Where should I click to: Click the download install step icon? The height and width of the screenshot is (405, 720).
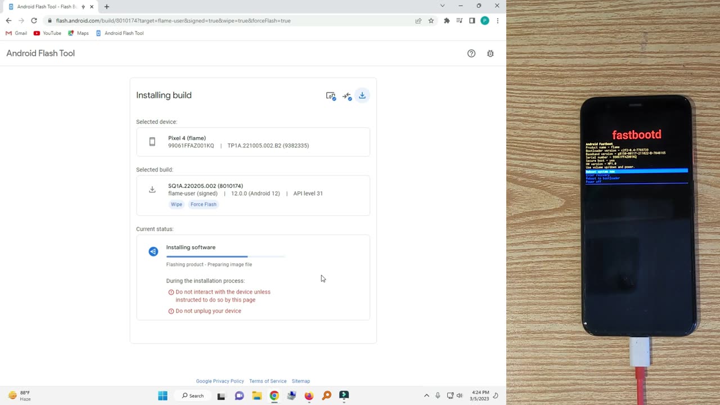(362, 96)
